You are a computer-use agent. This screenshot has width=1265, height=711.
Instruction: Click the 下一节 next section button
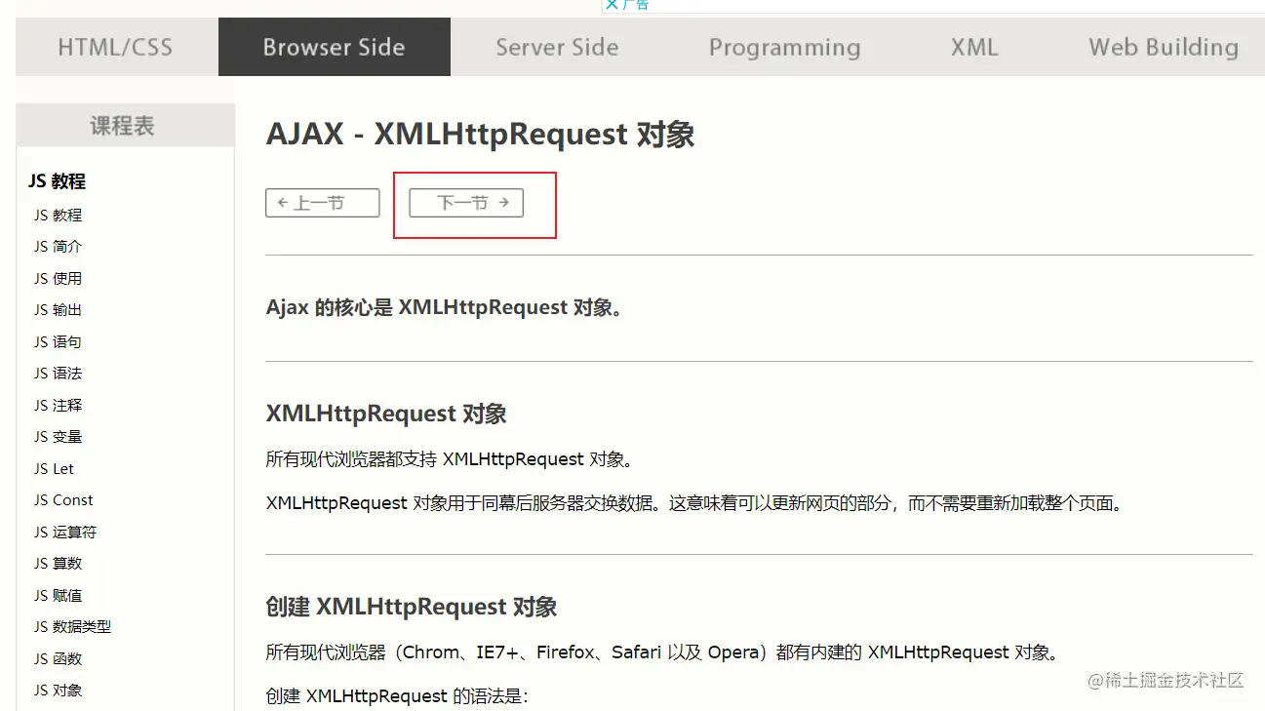pos(466,203)
